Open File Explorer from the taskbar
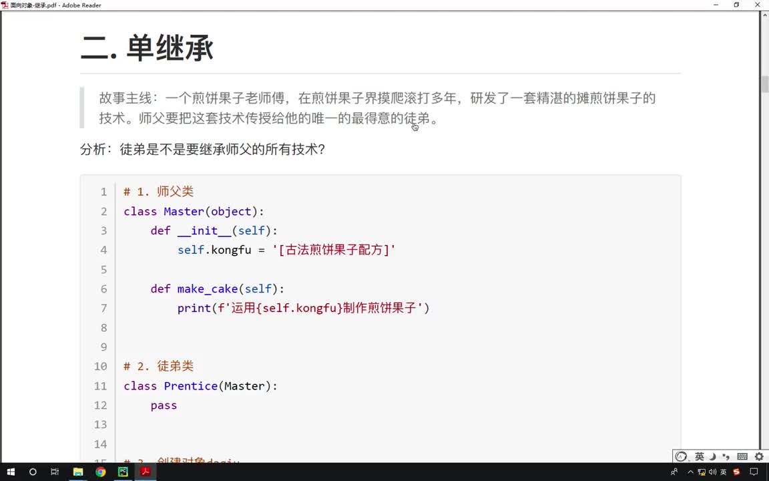769x481 pixels. (78, 472)
